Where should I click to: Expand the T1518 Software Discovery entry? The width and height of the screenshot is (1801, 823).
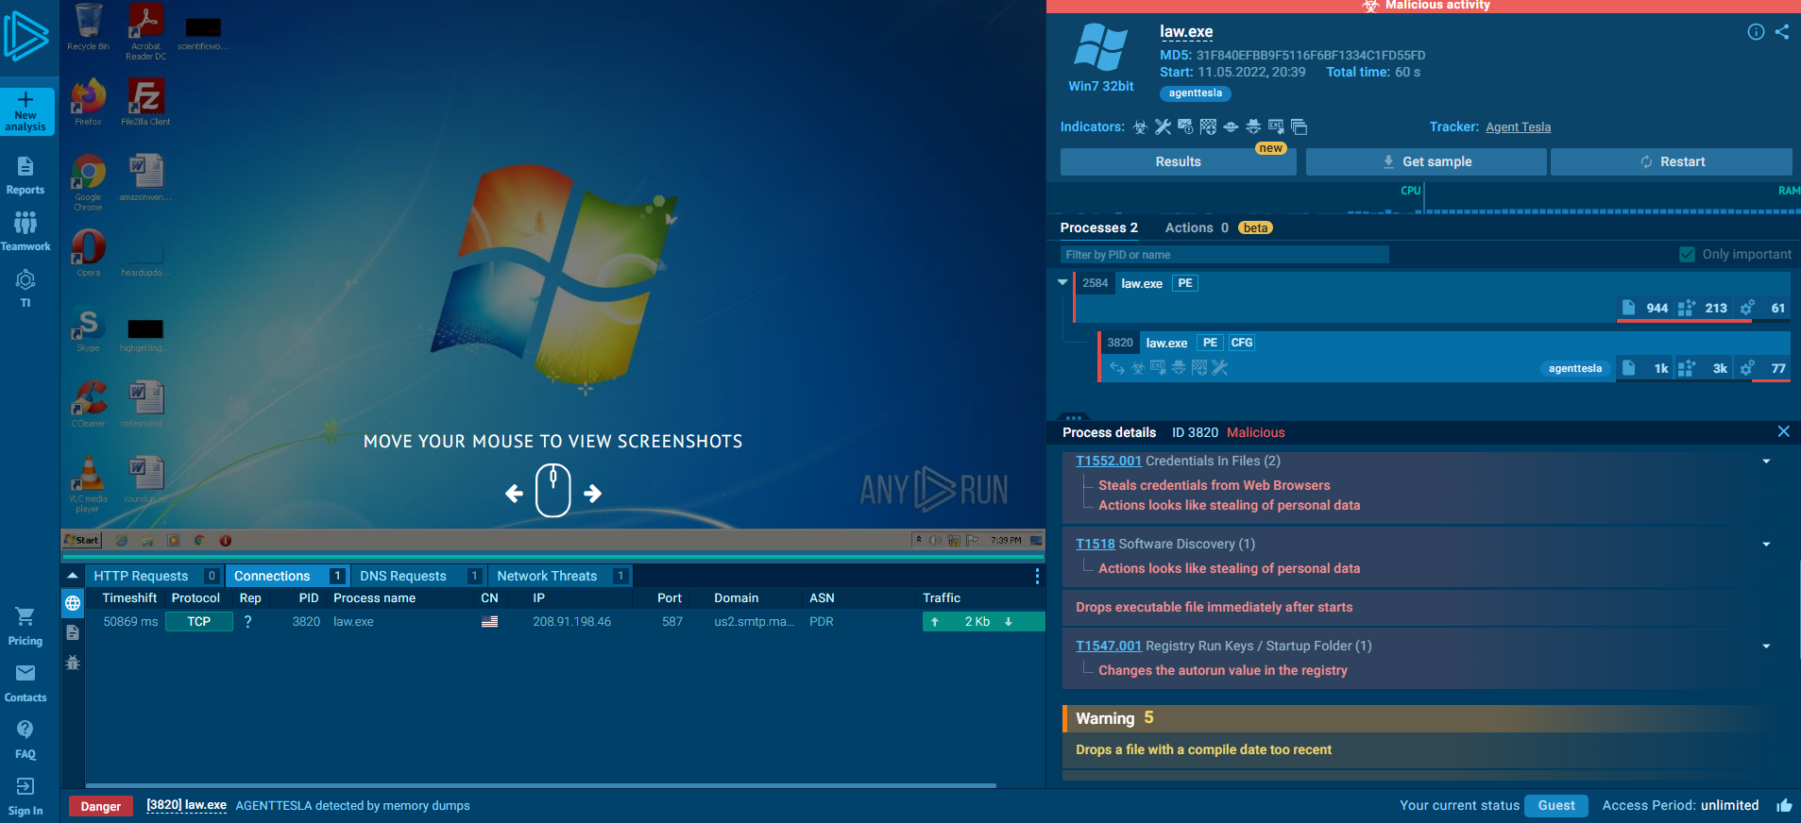[x=1766, y=545]
